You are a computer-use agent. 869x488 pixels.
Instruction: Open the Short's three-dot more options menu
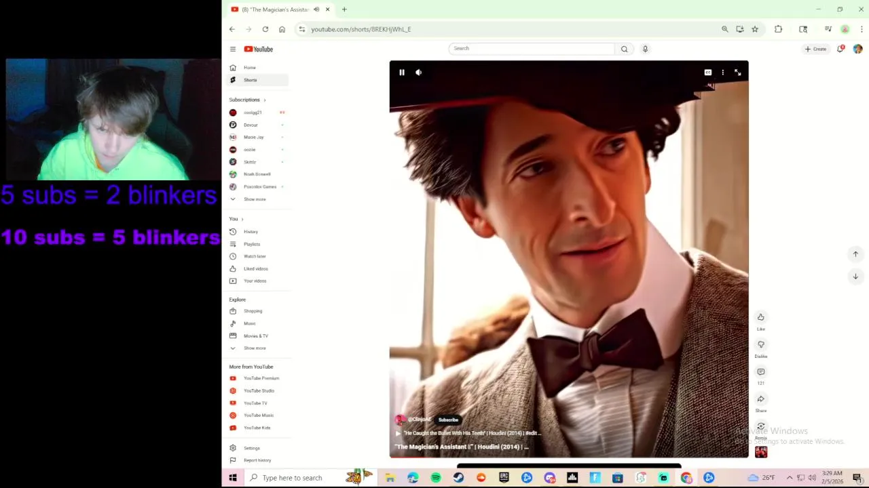[723, 73]
